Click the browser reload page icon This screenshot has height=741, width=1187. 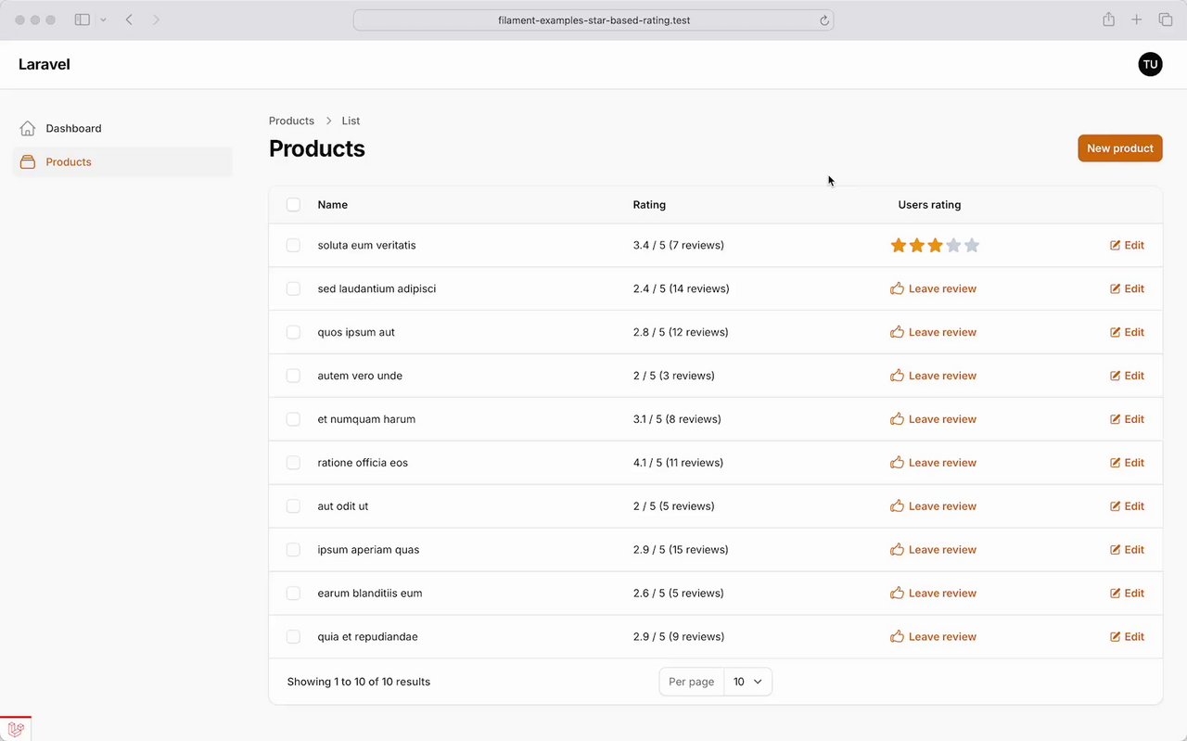[x=823, y=20]
